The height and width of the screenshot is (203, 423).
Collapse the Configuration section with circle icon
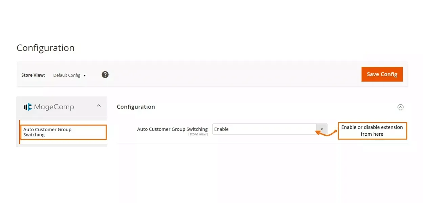[400, 107]
